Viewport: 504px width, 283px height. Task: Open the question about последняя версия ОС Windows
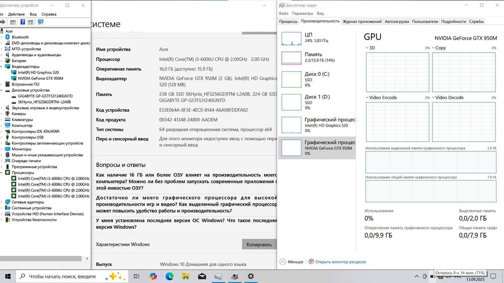(186, 224)
